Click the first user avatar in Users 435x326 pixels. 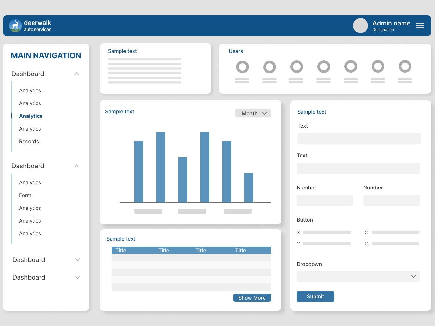click(242, 67)
